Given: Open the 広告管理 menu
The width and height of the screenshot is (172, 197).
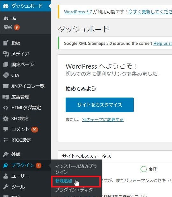Looking at the screenshot, I should 25,97.
